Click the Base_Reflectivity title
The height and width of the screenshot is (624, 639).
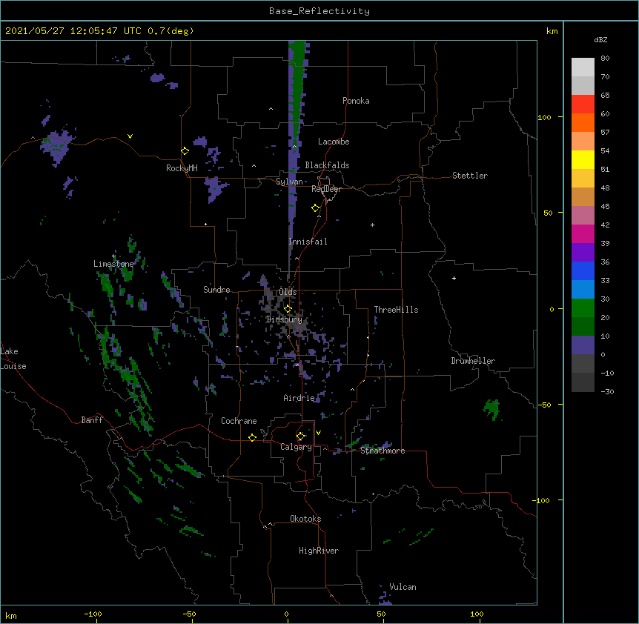tap(319, 11)
